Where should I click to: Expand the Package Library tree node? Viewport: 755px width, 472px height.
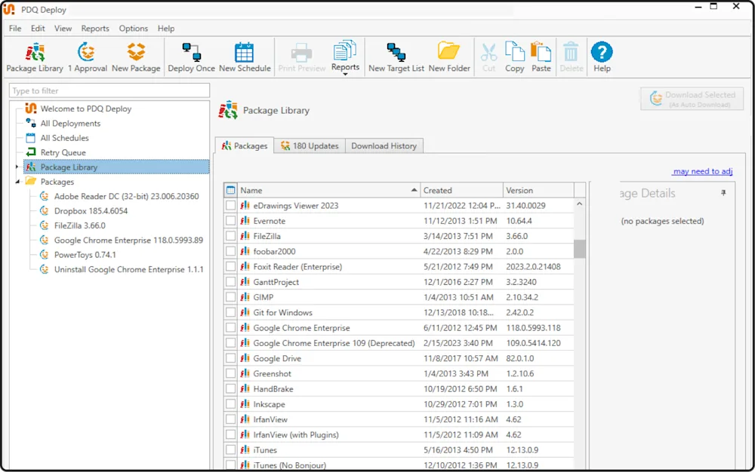point(17,167)
